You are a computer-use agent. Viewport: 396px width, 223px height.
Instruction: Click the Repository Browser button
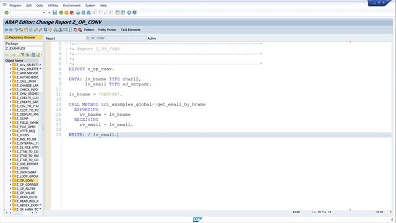click(23, 37)
